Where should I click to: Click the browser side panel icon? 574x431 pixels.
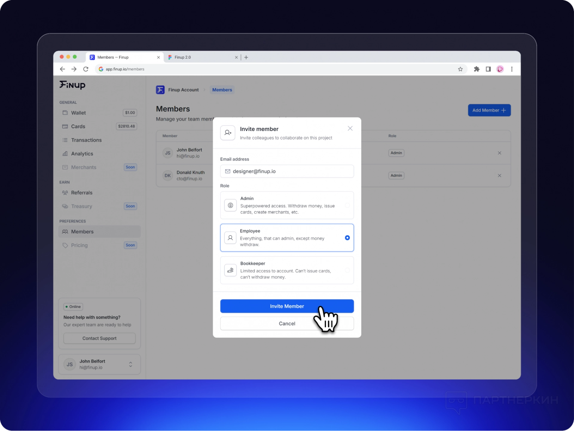tap(488, 69)
